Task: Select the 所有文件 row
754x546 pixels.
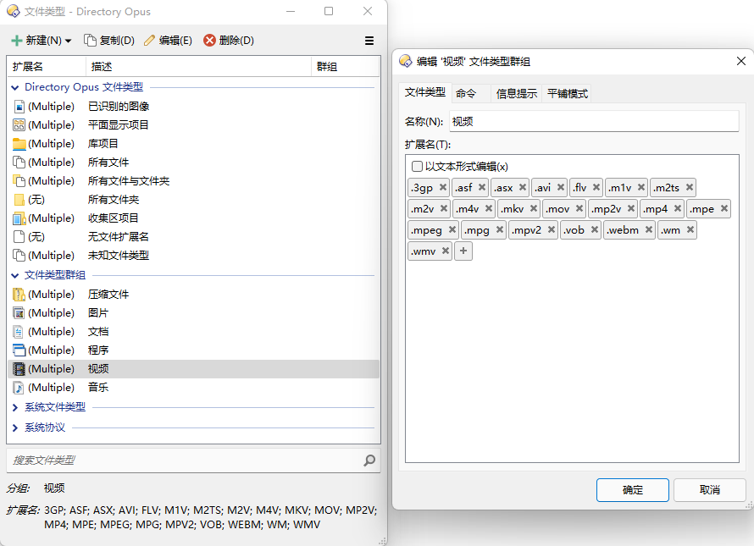Action: click(x=194, y=163)
